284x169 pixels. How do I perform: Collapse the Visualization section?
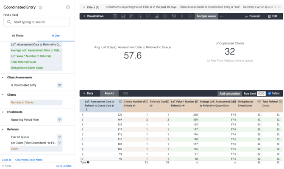[x=84, y=16]
